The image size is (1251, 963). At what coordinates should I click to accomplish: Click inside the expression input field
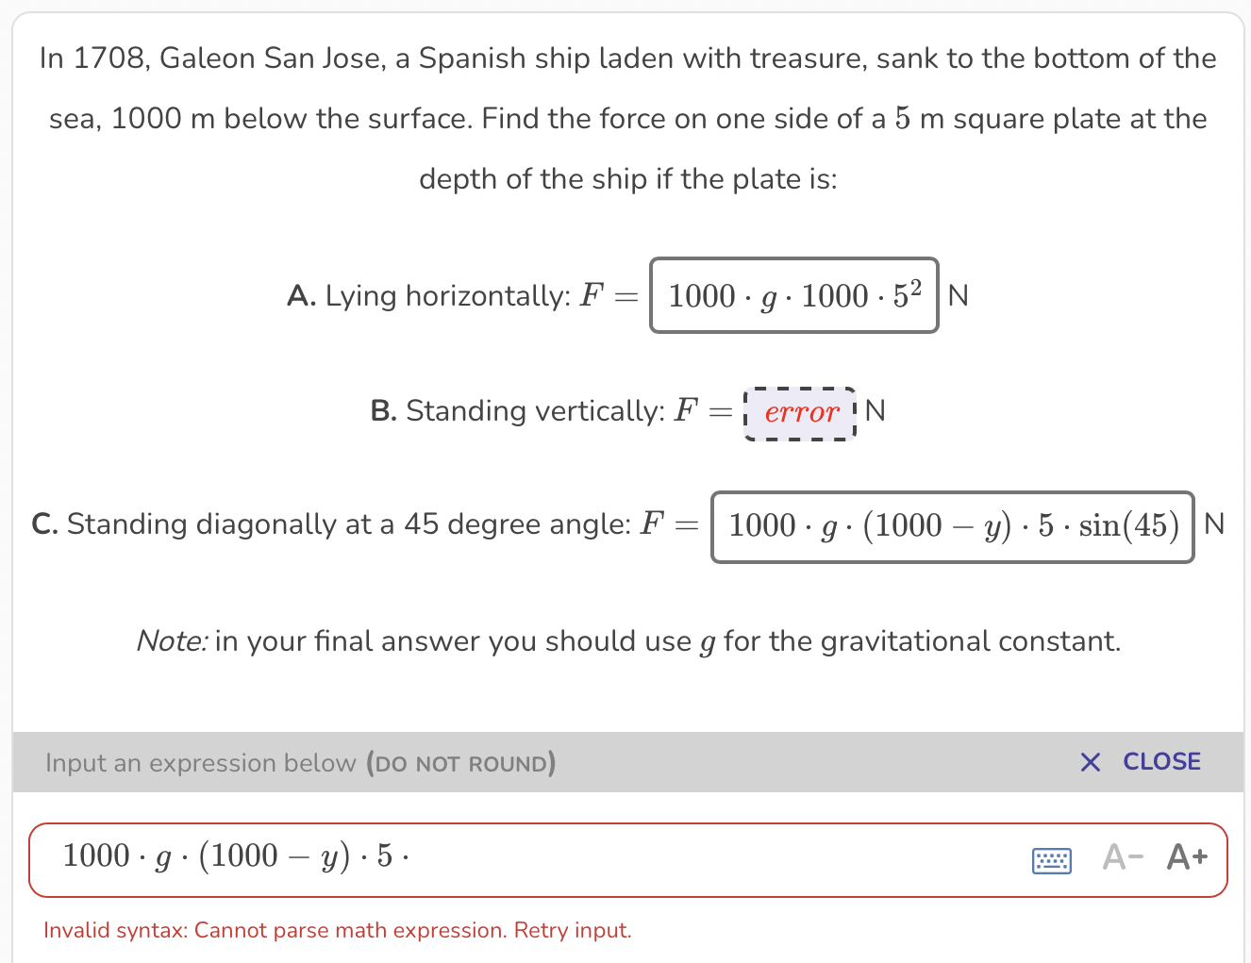[x=566, y=858]
